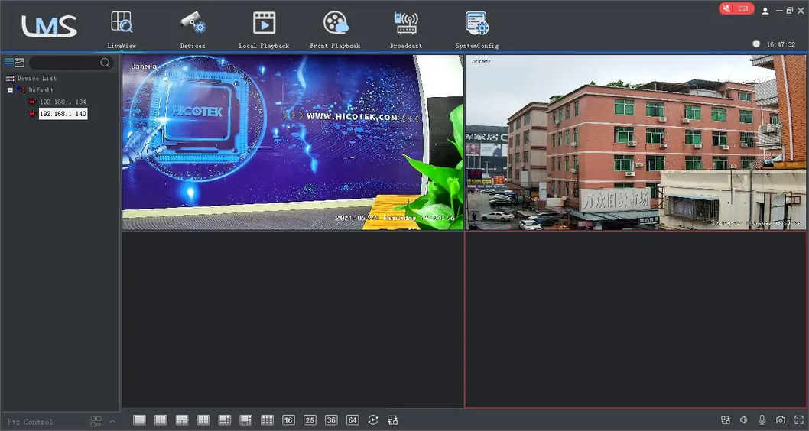Viewport: 809px width, 431px height.
Task: Select the 16-window grid layout
Action: [288, 420]
